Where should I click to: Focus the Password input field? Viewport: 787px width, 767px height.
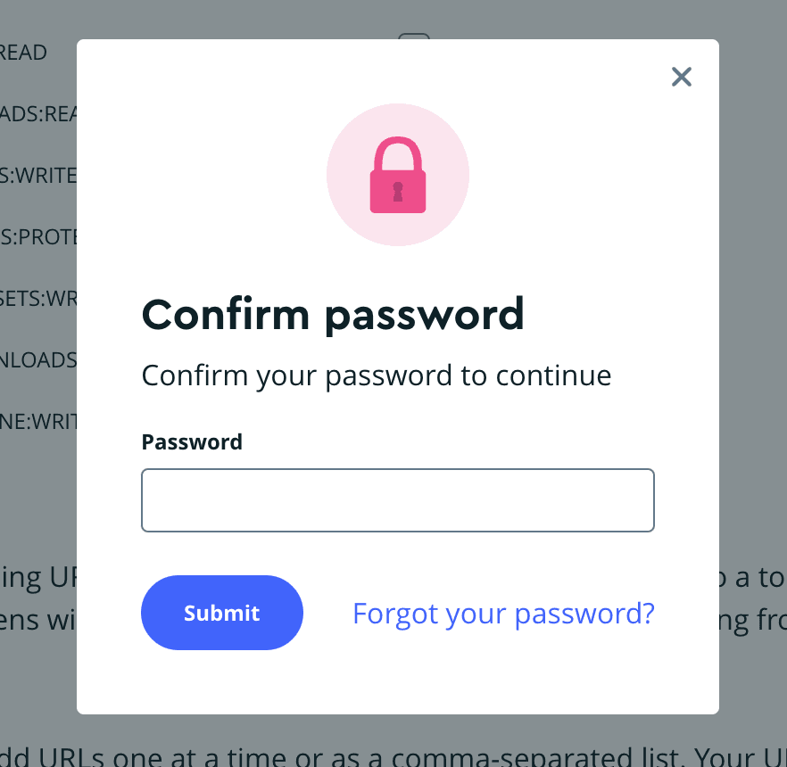398,500
